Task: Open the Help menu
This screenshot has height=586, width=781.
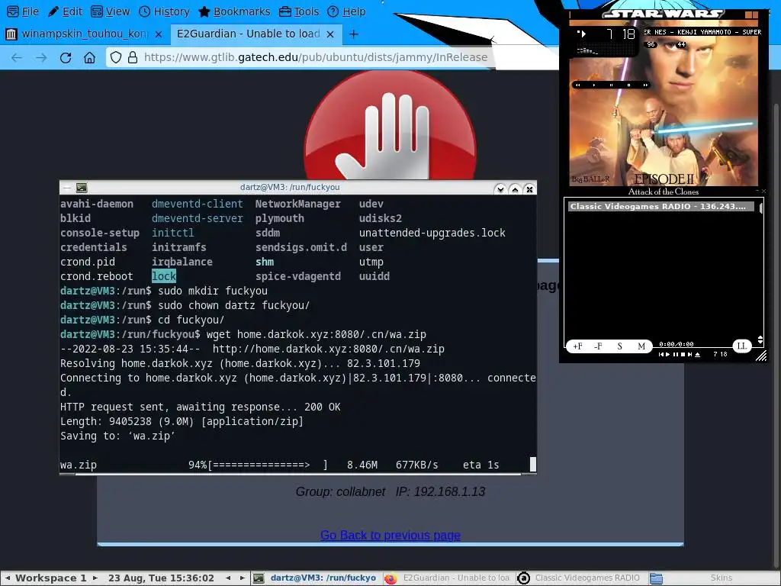Action: tap(347, 11)
